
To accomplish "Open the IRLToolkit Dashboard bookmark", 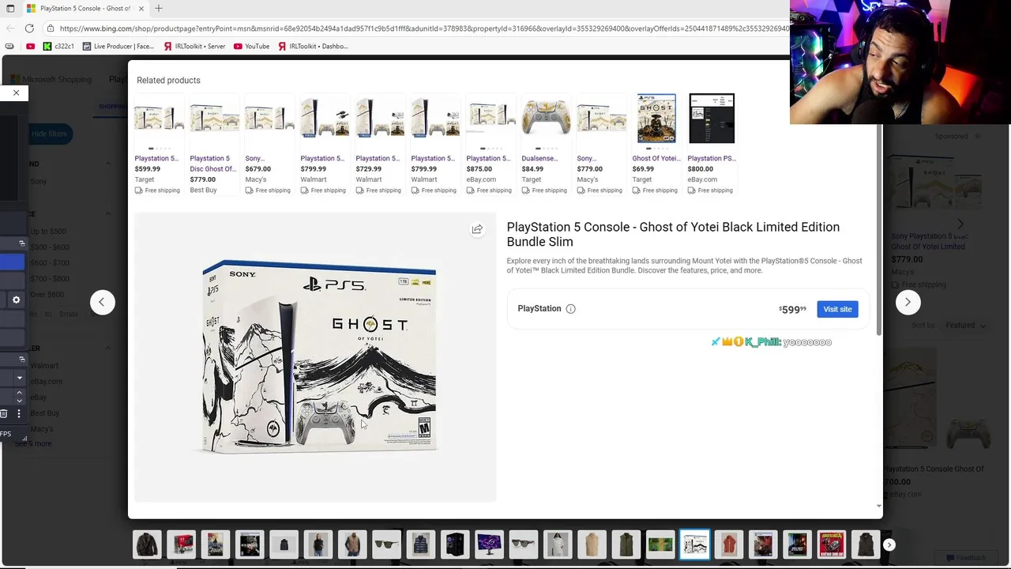I will pyautogui.click(x=313, y=46).
